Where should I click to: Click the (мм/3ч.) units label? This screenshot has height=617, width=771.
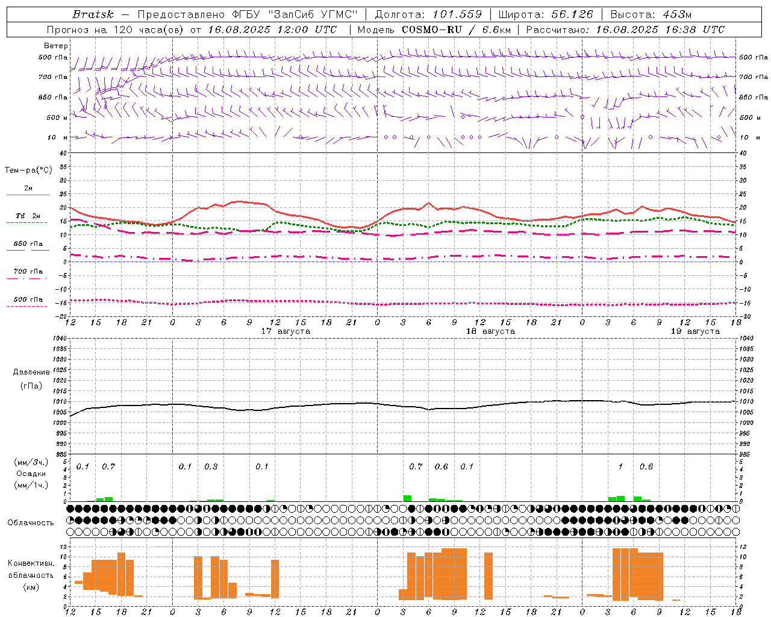coord(31,462)
